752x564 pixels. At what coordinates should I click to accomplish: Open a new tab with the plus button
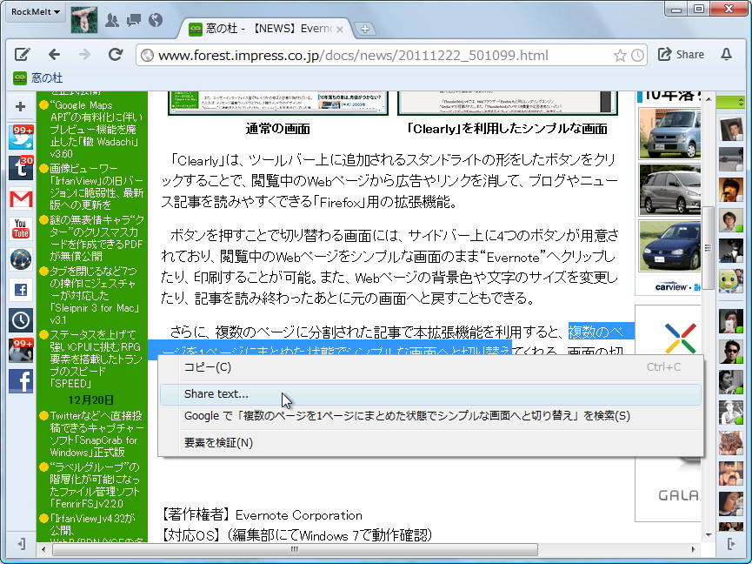point(365,27)
